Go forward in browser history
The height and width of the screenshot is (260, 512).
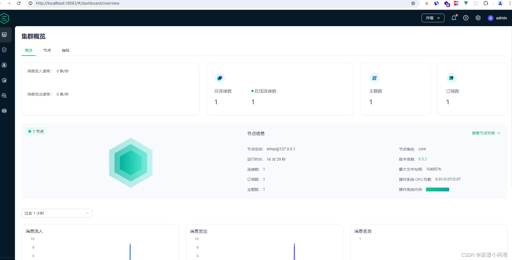[9, 3]
